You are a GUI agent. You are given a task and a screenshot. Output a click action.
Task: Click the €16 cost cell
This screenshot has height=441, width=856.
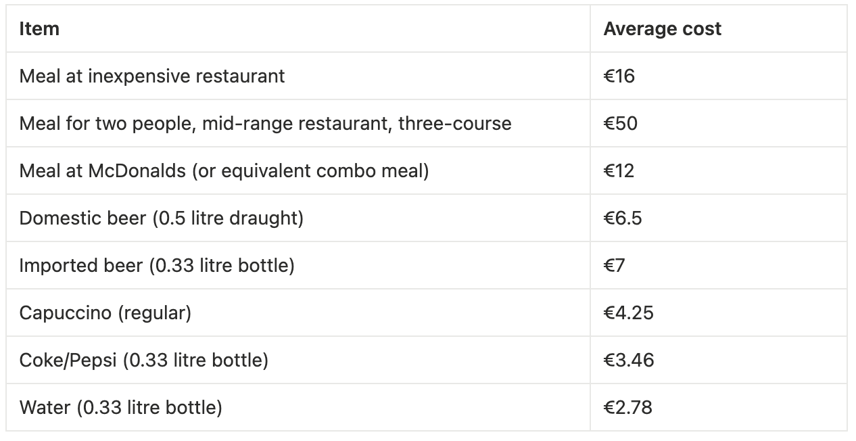click(718, 76)
